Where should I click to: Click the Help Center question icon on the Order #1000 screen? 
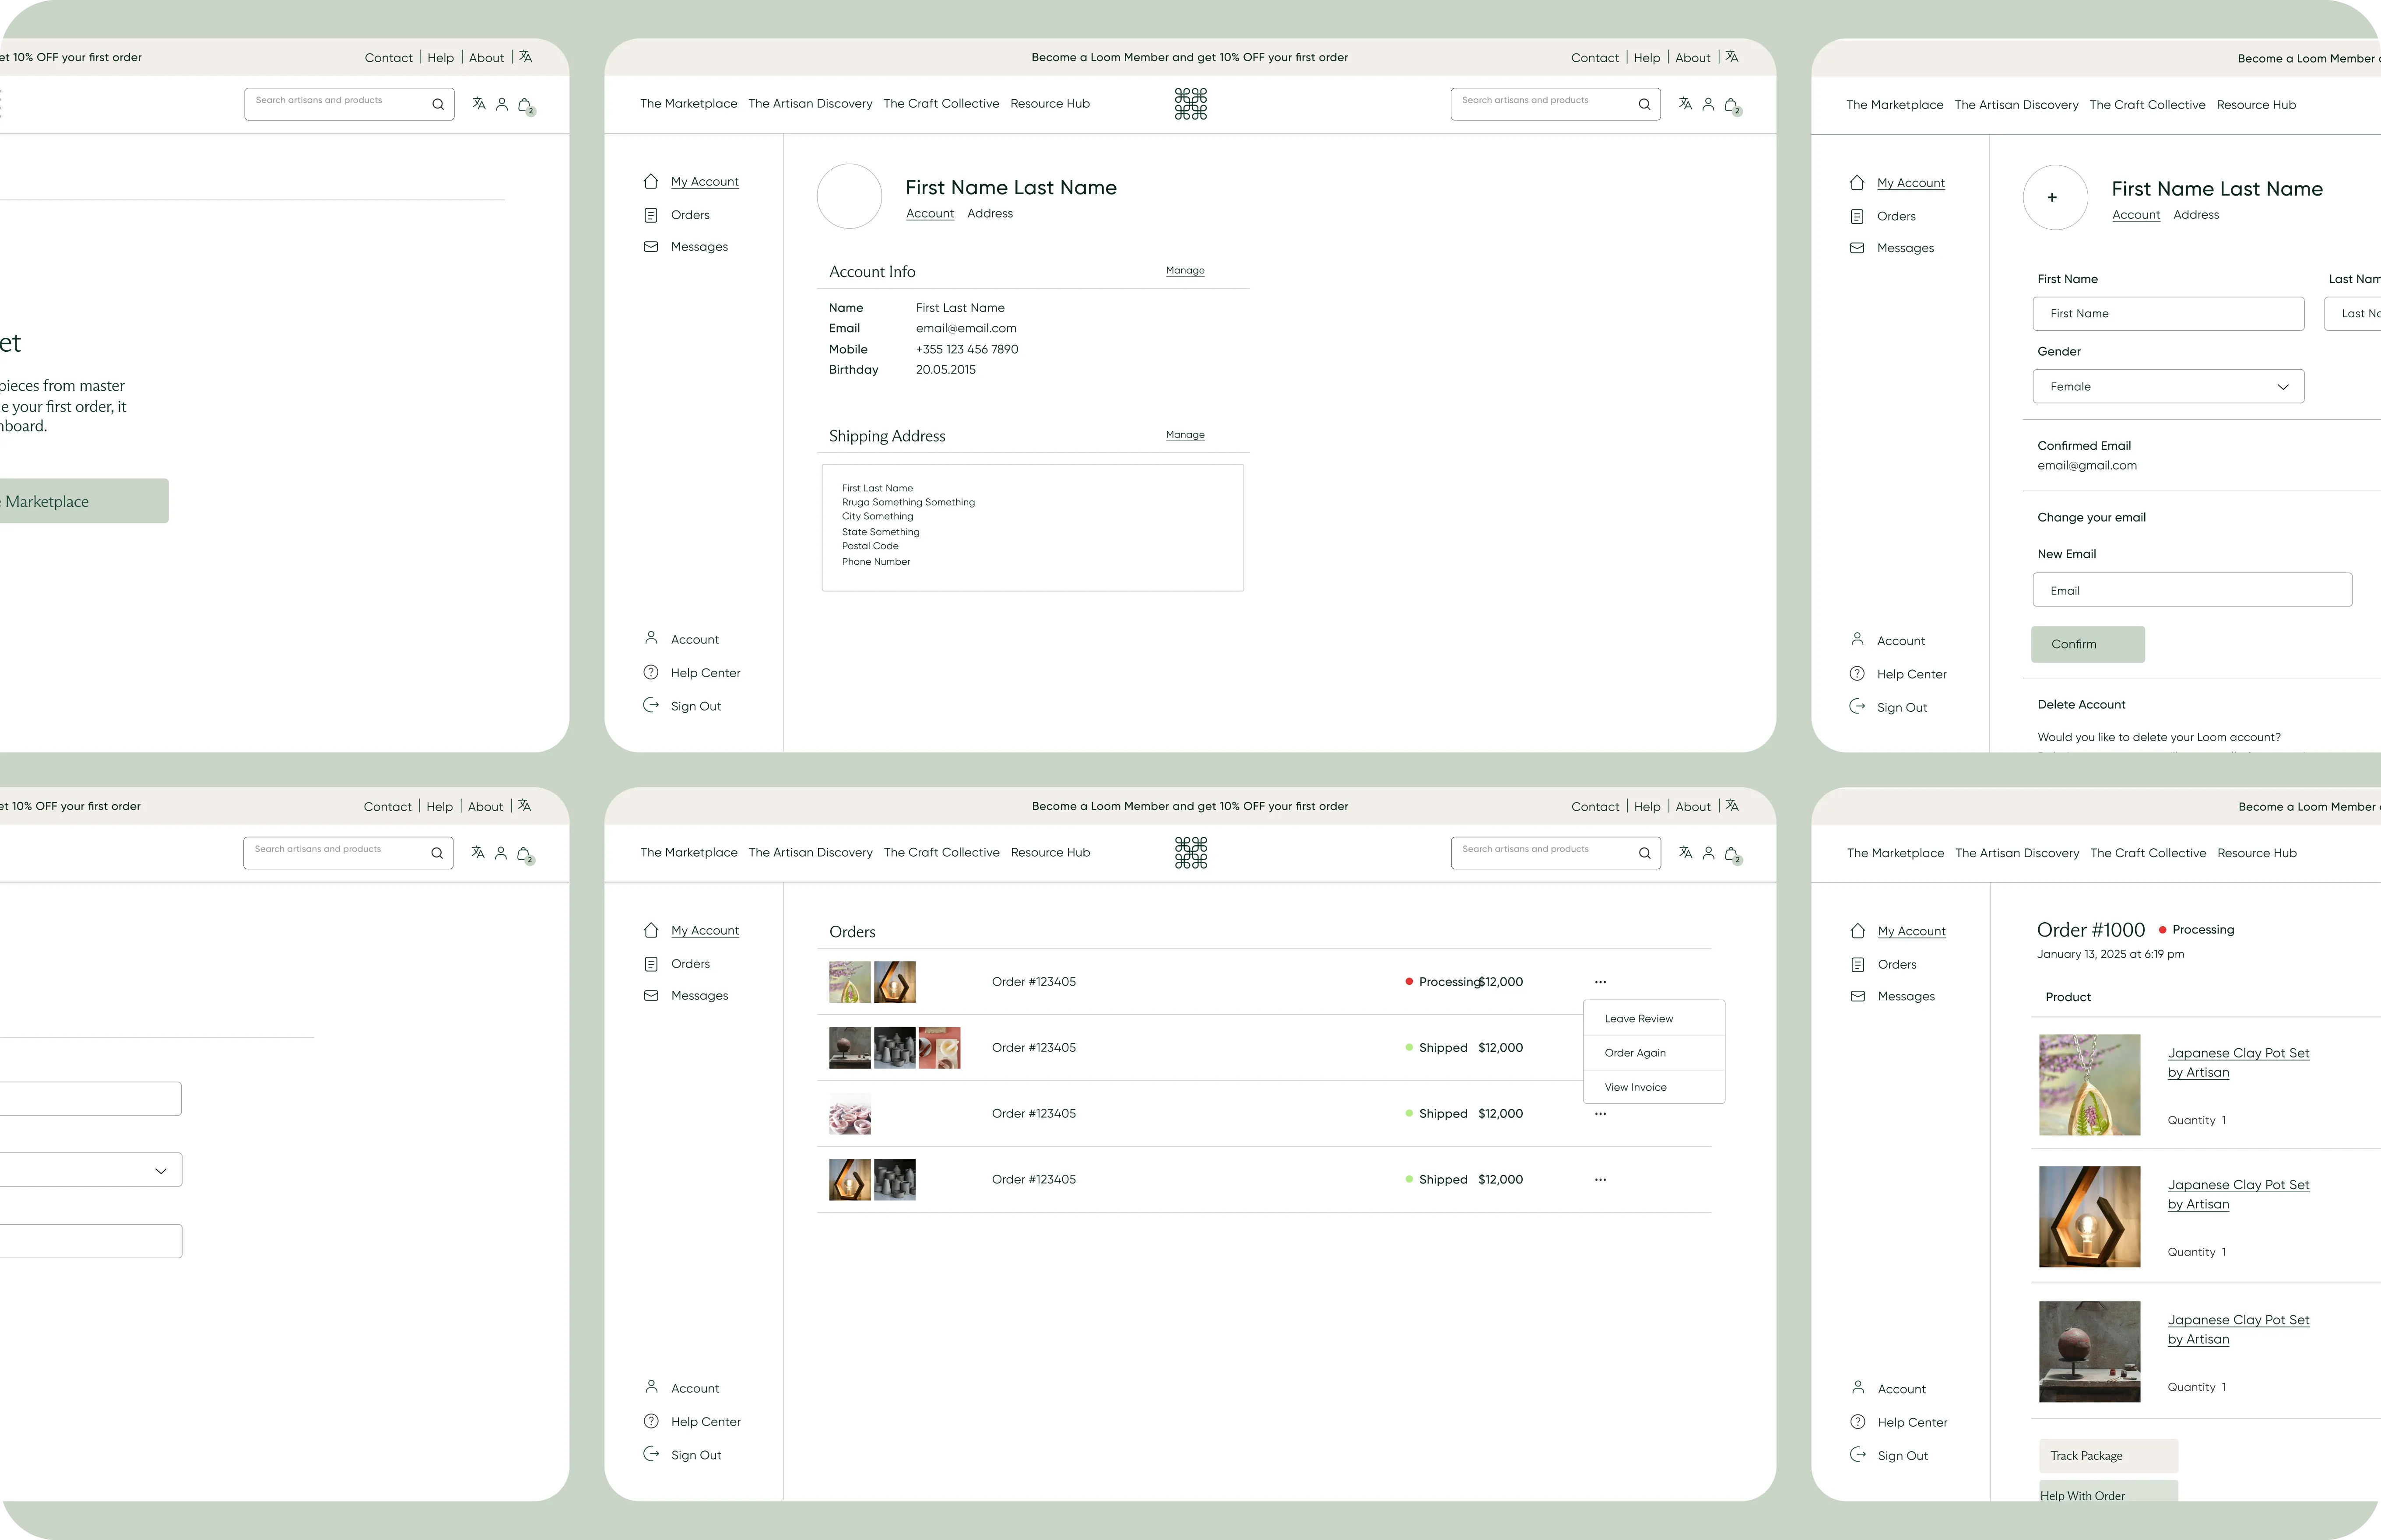point(1858,1422)
